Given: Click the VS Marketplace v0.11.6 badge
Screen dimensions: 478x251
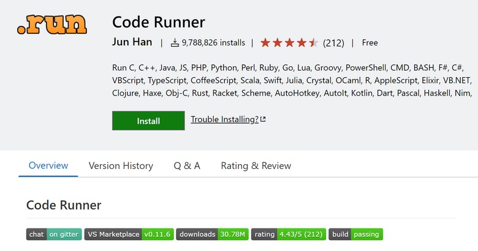Looking at the screenshot, I should click(x=129, y=234).
